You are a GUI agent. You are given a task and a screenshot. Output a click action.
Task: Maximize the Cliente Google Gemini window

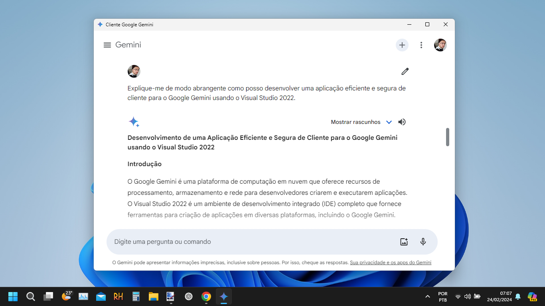[427, 24]
